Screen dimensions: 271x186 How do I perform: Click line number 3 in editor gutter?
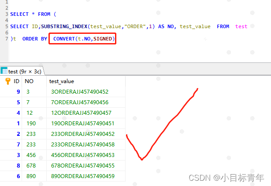pos(7,14)
